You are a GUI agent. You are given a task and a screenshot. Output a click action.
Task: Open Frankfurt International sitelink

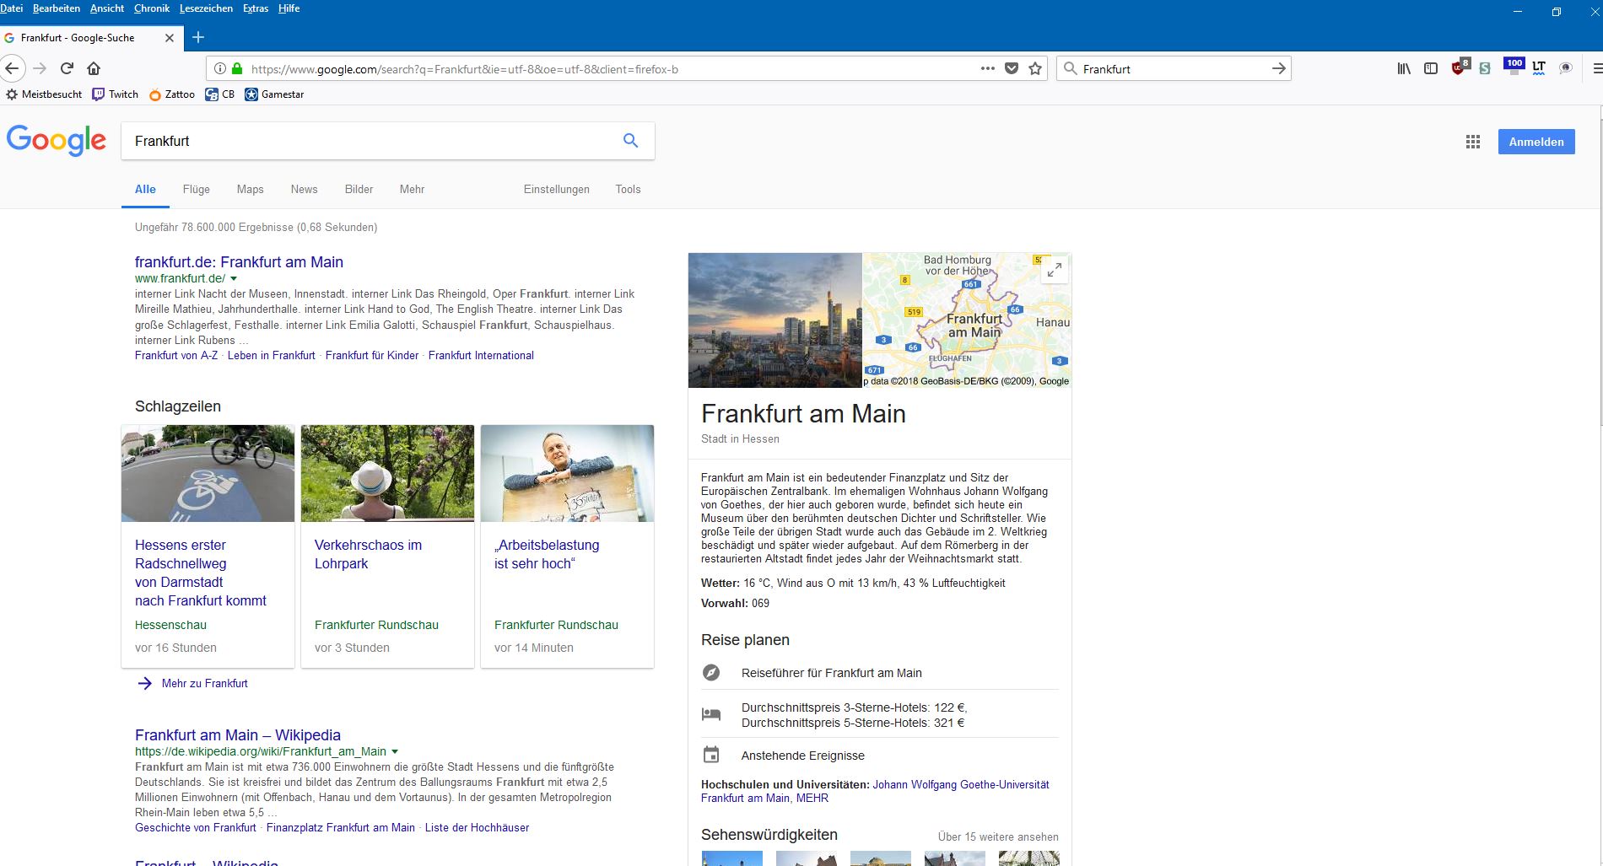click(481, 356)
